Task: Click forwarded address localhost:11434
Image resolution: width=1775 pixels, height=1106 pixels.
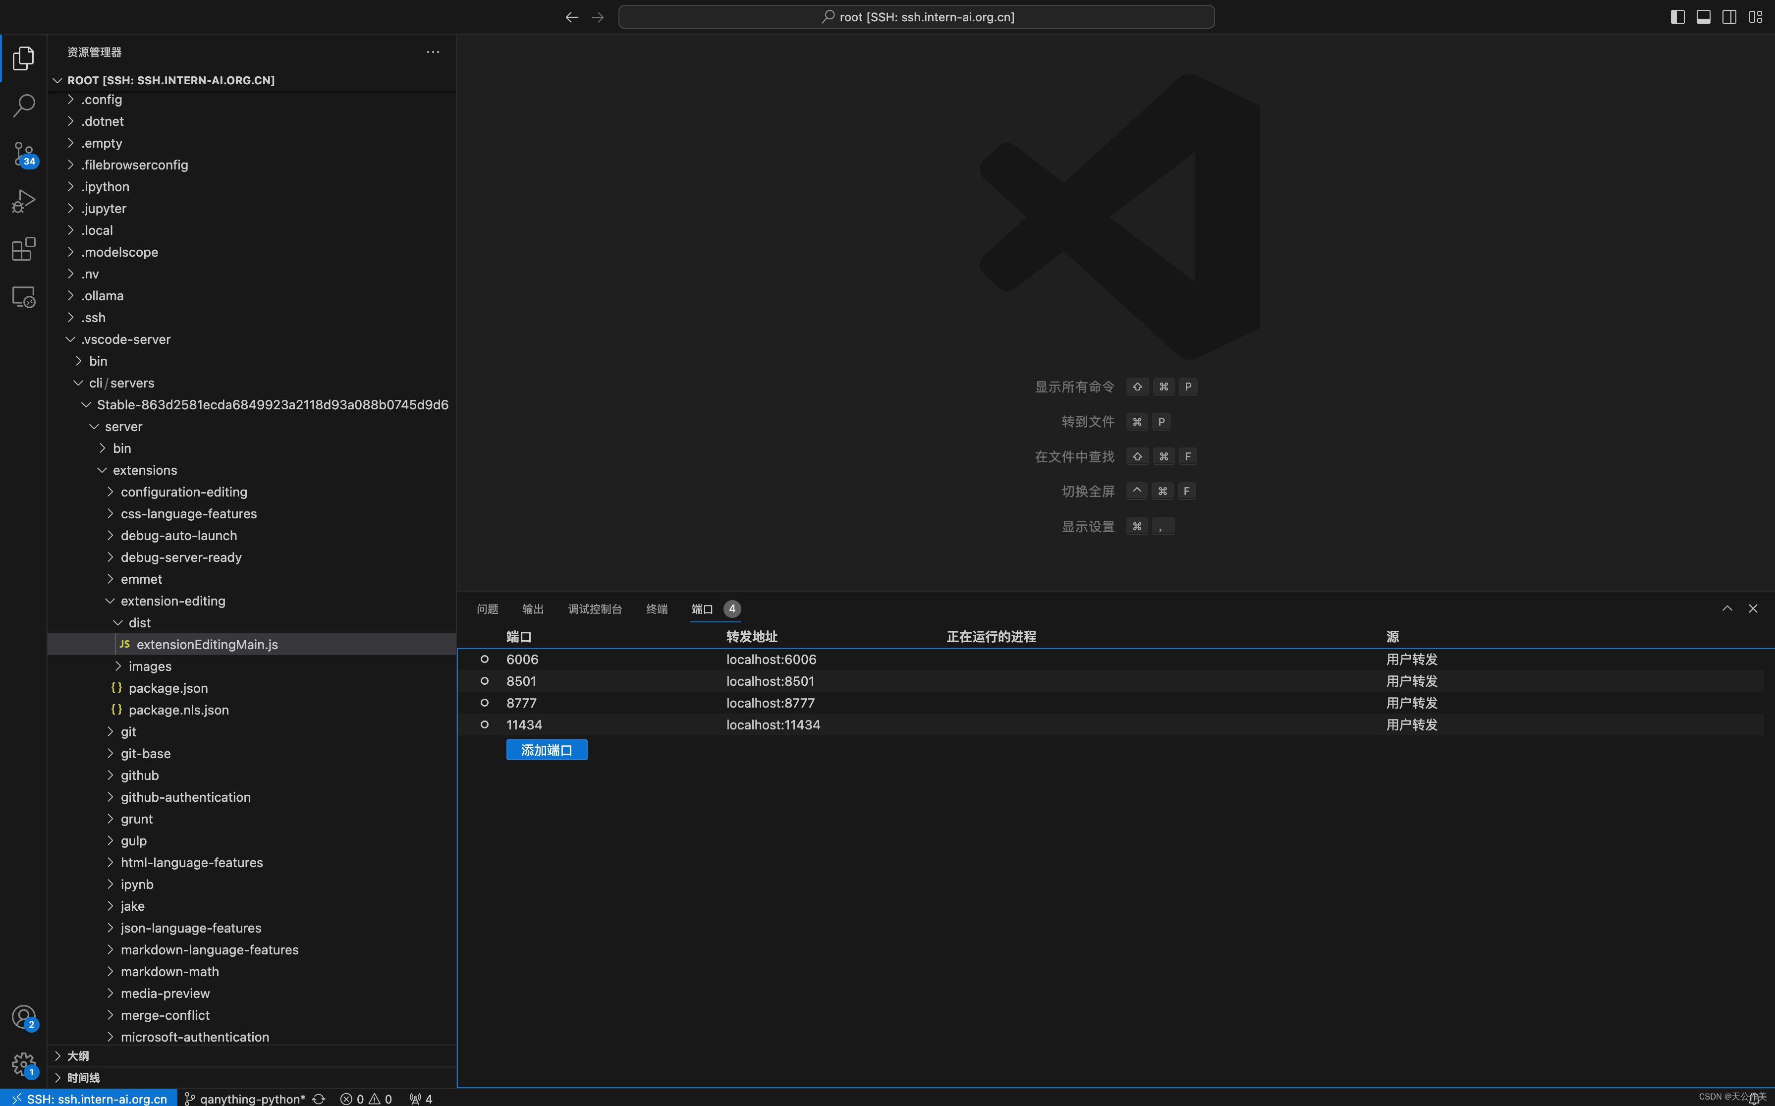Action: click(x=773, y=725)
